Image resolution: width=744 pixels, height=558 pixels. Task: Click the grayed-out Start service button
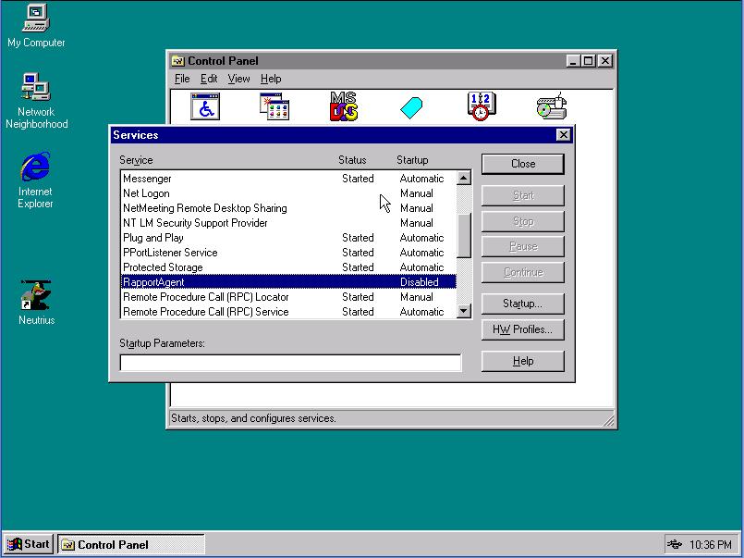pos(523,195)
